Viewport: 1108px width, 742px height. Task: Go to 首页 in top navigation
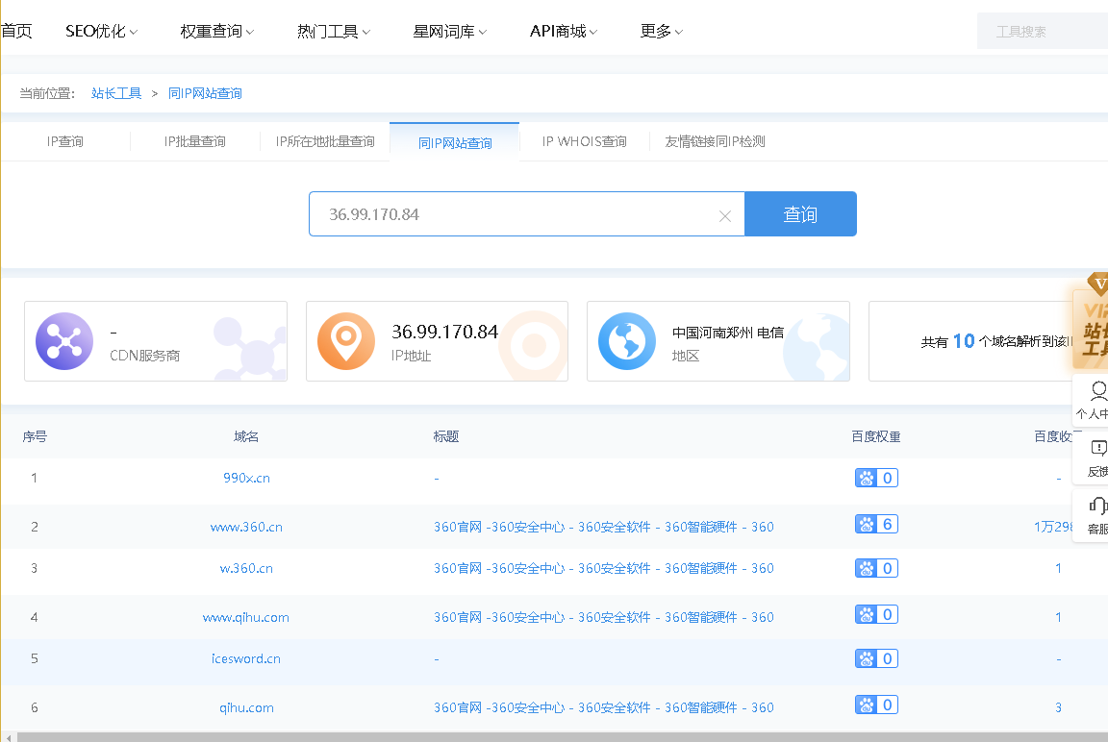(16, 31)
